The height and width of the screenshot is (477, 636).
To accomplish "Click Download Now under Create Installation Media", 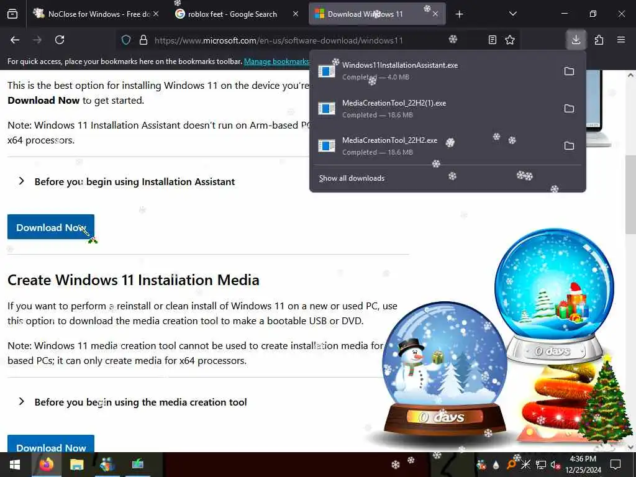I will (x=51, y=443).
